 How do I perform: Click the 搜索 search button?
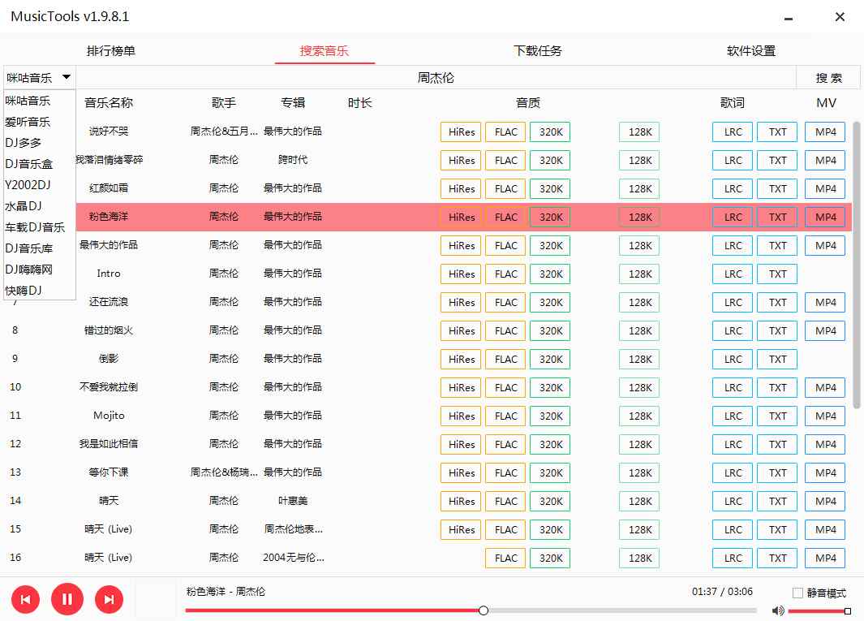pyautogui.click(x=828, y=78)
